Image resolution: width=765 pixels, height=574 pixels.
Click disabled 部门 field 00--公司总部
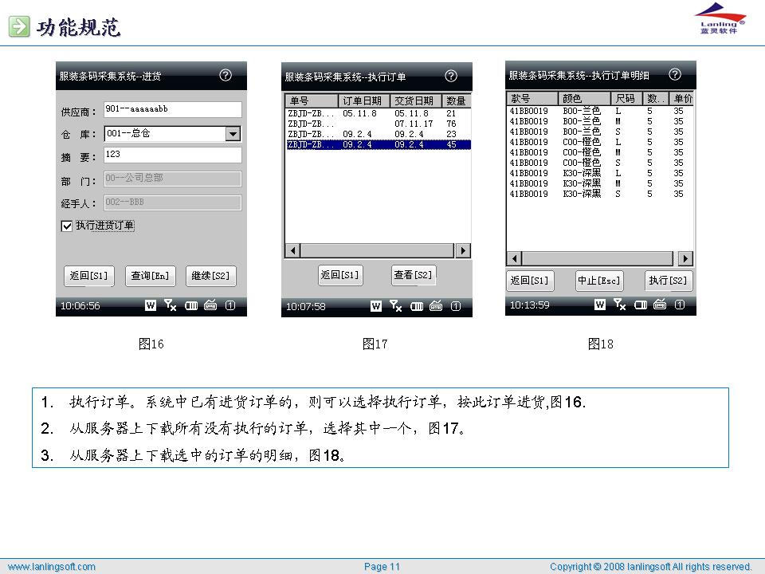click(x=173, y=179)
